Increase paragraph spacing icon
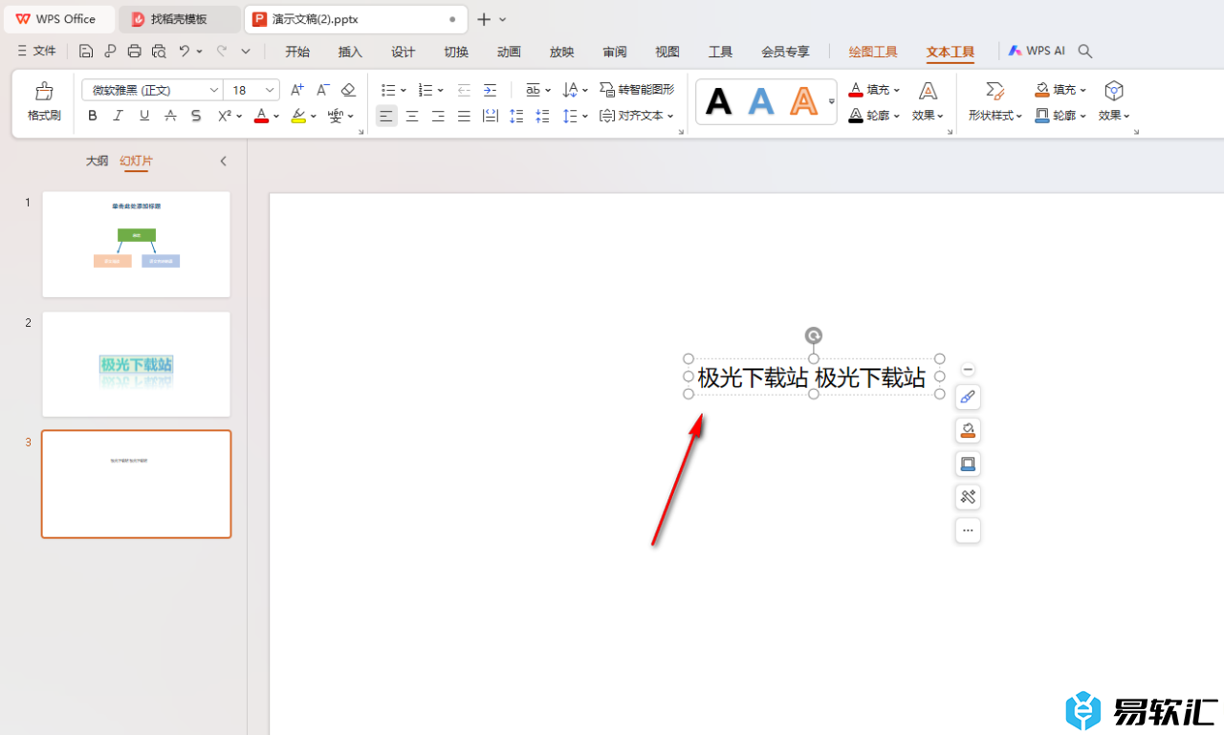The height and width of the screenshot is (735, 1224). (x=516, y=116)
